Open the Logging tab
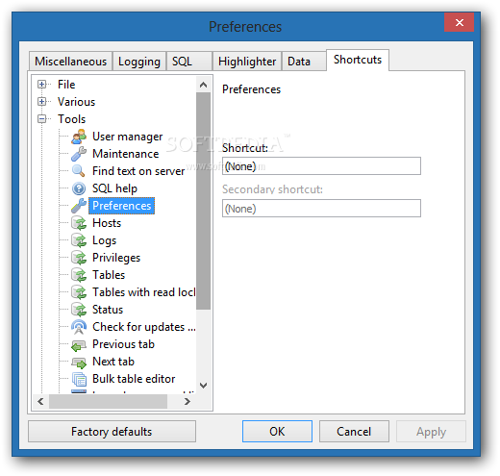 139,62
